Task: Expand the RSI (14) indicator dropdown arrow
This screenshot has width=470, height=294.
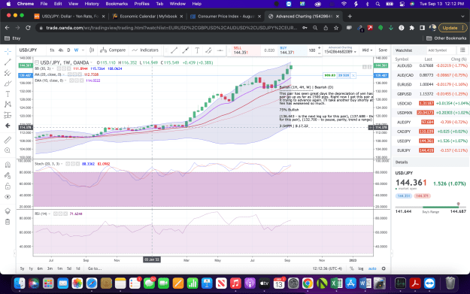Action: tap(50, 214)
